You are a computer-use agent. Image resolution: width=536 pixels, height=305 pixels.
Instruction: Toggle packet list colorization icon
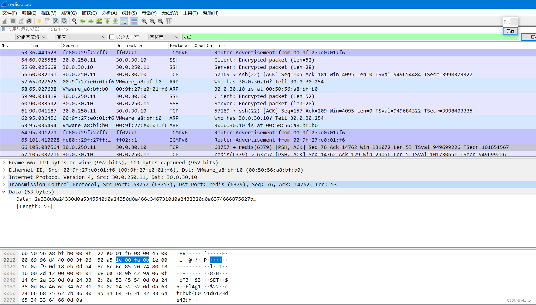pos(134,21)
